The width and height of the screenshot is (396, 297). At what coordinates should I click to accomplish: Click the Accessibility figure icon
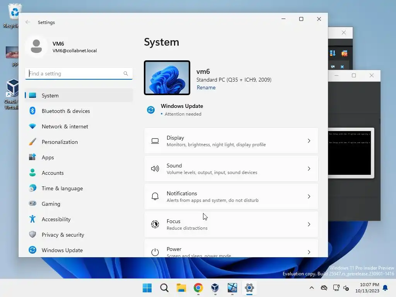click(32, 219)
